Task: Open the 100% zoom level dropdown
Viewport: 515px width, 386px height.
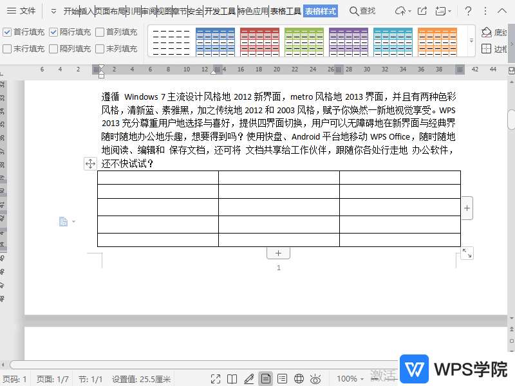Action: [x=352, y=379]
